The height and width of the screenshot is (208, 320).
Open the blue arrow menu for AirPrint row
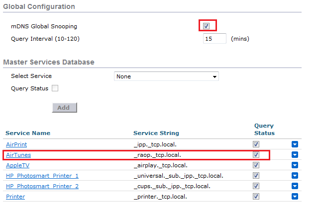(x=295, y=144)
